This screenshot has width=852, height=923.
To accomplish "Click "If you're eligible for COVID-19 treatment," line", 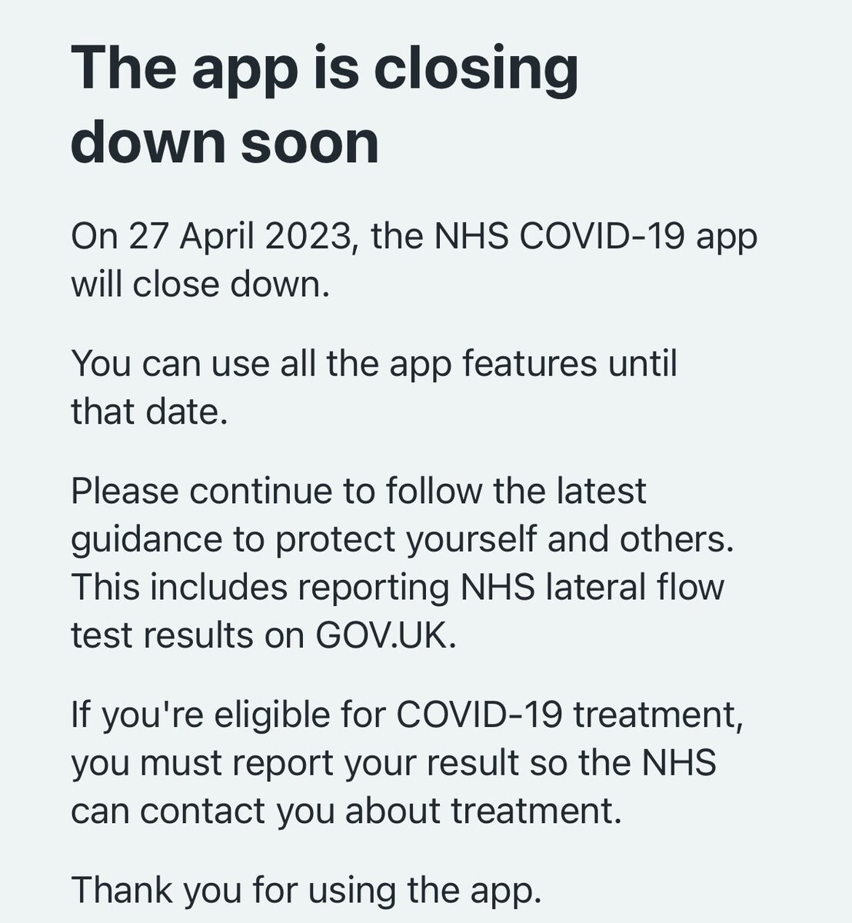I will 408,716.
